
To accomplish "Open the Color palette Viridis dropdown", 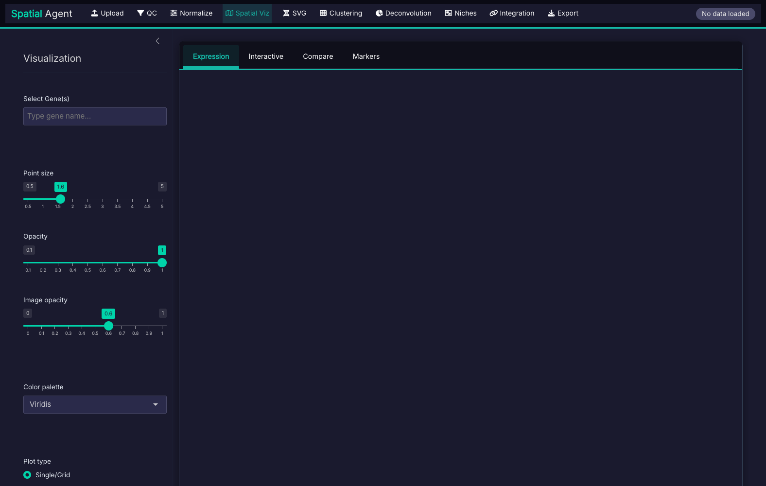I will coord(95,404).
